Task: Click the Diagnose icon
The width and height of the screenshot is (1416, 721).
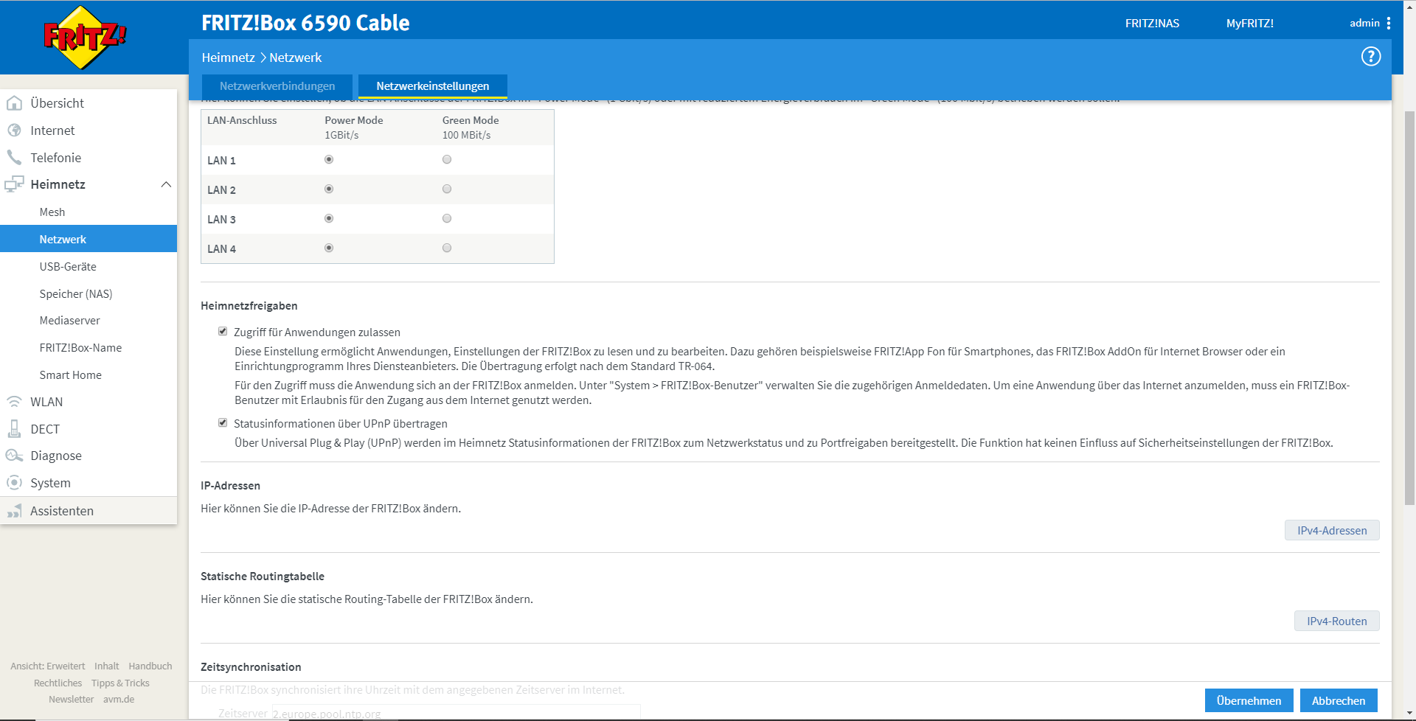Action: 14,456
